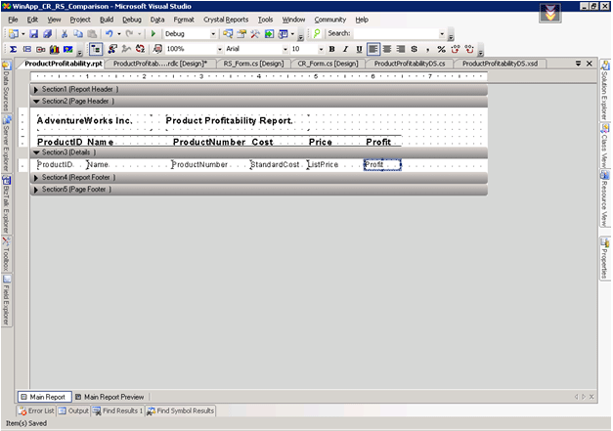Viewport: 613px width, 431px height.
Task: Click the Paste icon
Action: [92, 34]
